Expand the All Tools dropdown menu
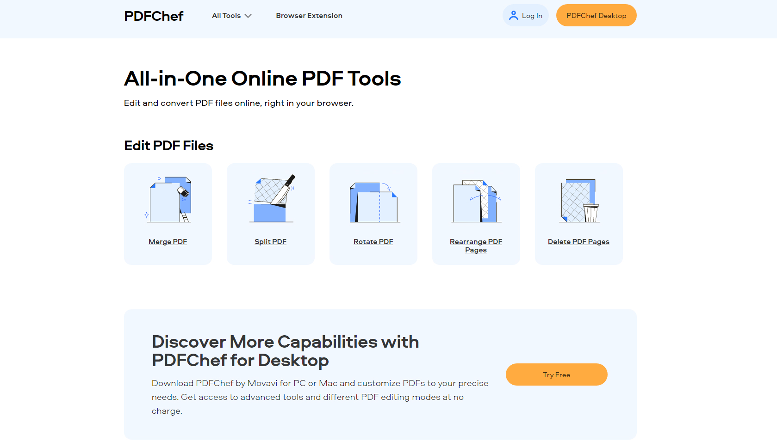This screenshot has height=448, width=777. point(232,16)
